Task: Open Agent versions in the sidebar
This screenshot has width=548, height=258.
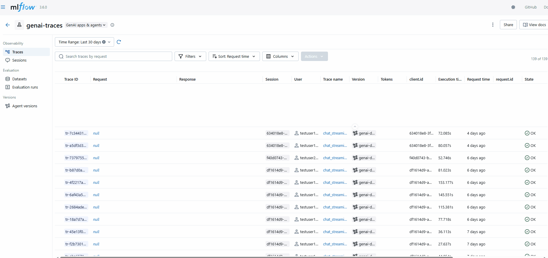Action: click(x=26, y=106)
